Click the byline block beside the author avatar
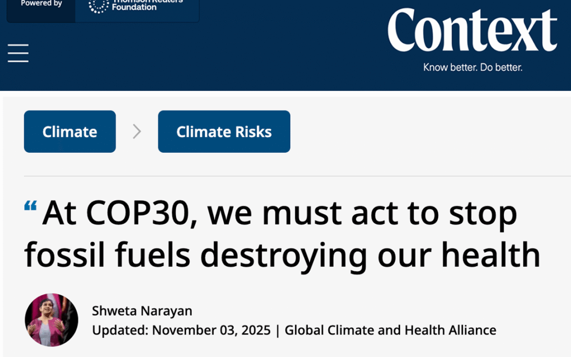This screenshot has width=571, height=357. tap(238, 320)
